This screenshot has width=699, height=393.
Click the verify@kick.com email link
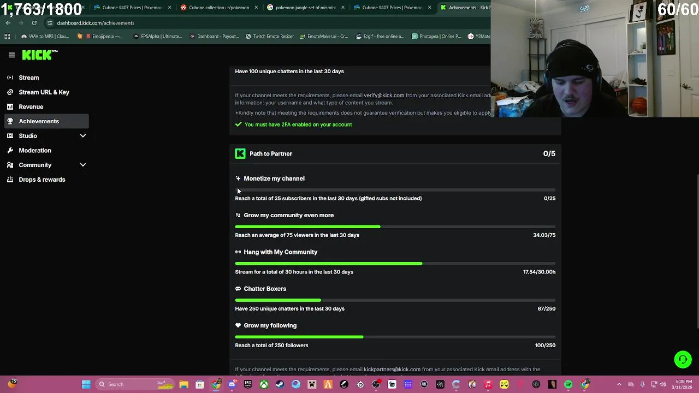tap(384, 96)
